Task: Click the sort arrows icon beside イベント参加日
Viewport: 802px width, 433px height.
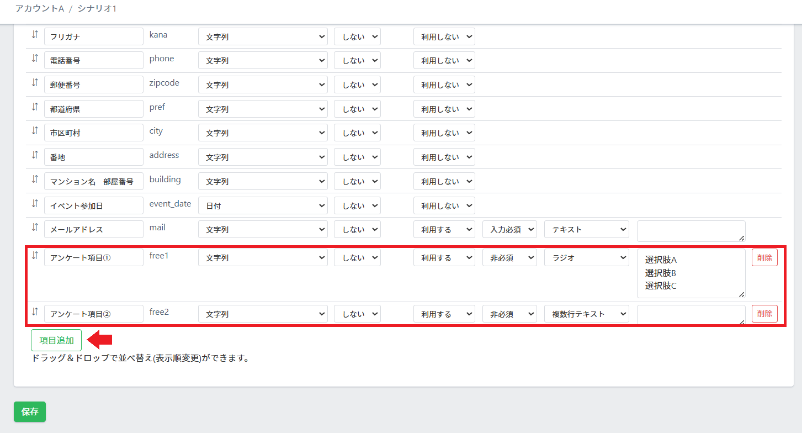Action: tap(35, 203)
